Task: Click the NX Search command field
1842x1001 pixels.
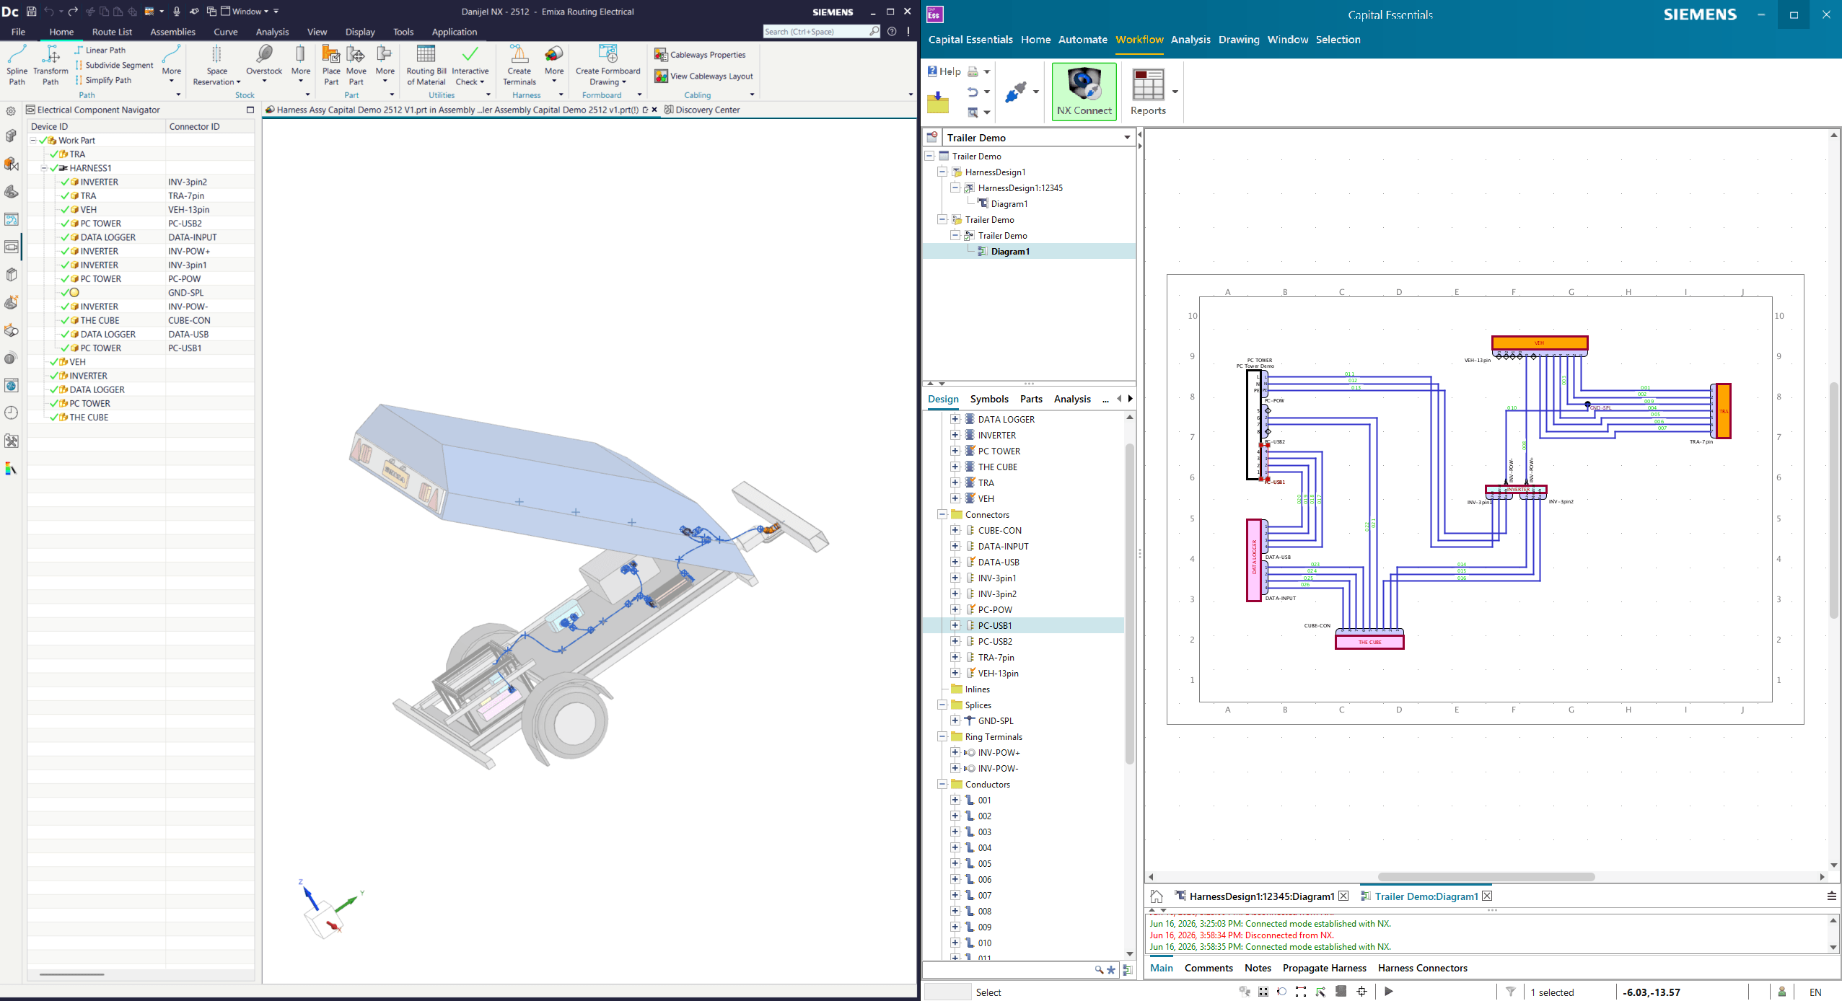Action: coord(822,32)
